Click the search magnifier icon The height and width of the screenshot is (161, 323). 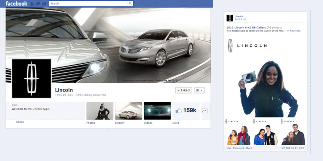tap(130, 3)
